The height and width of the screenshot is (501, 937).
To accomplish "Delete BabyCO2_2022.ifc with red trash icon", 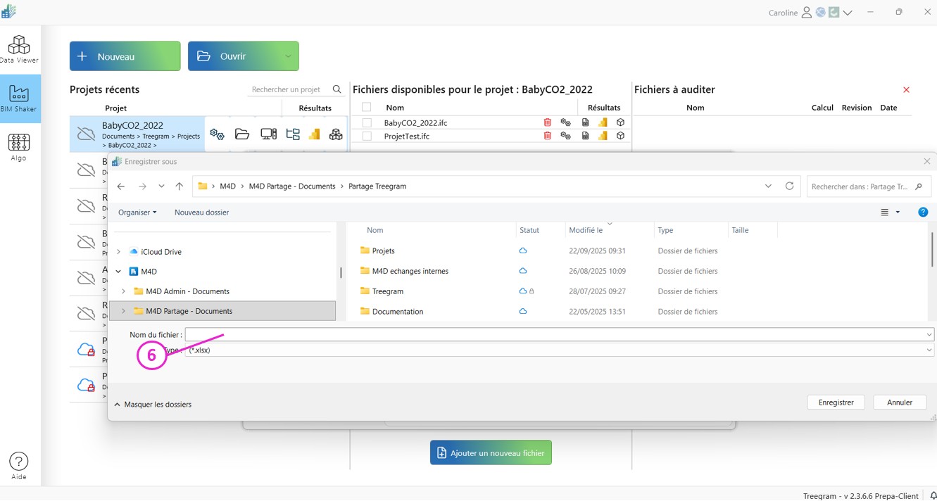I will click(x=547, y=122).
